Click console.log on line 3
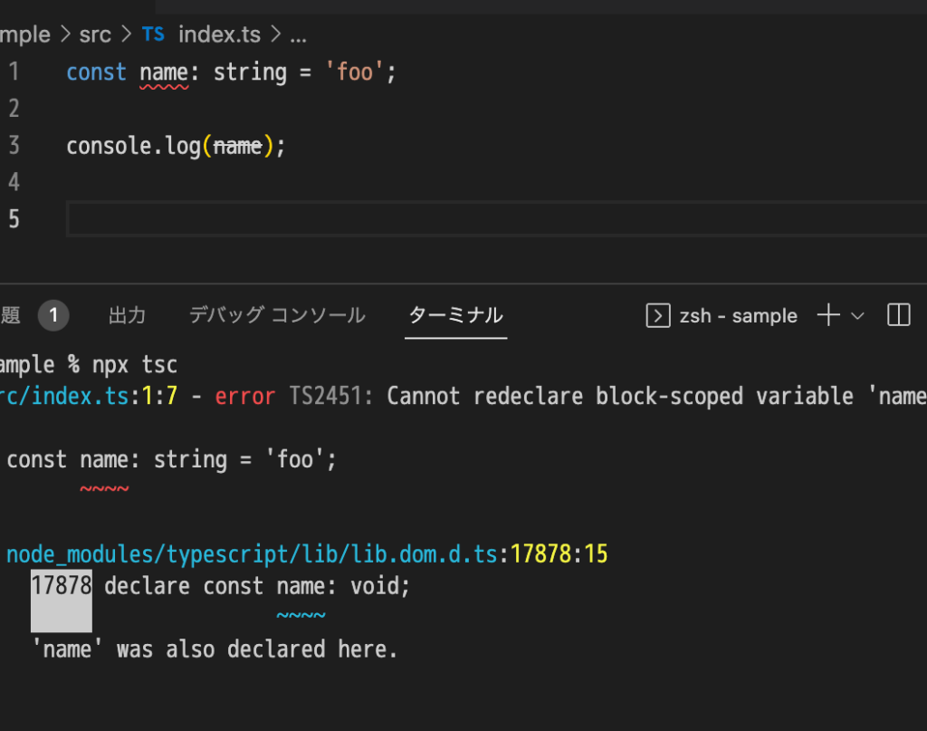The image size is (927, 731). click(134, 146)
